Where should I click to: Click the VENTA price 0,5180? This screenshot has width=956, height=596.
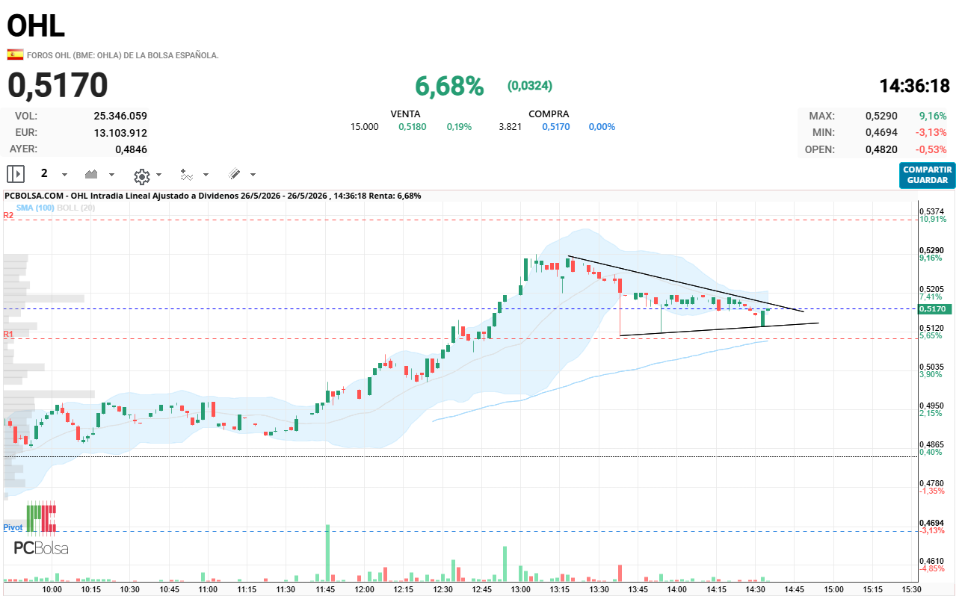[412, 127]
